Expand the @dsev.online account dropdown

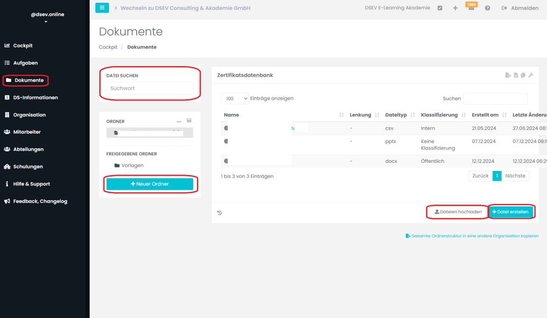pyautogui.click(x=46, y=22)
